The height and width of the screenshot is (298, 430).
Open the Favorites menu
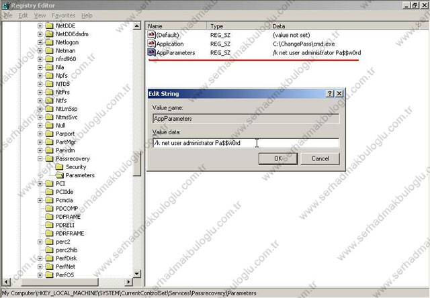click(x=65, y=15)
